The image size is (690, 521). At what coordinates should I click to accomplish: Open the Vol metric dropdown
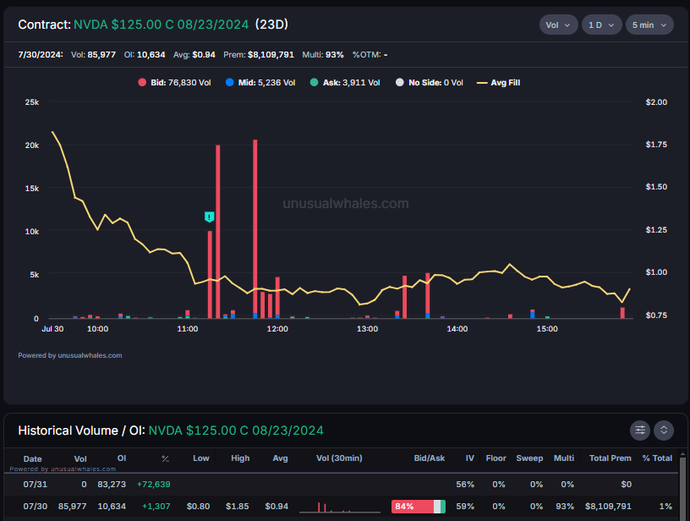click(558, 25)
